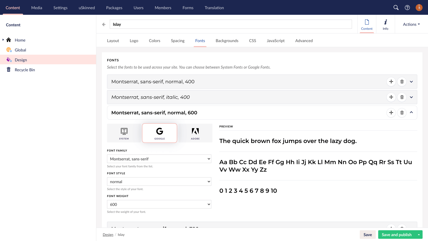428x241 pixels.
Task: Select the Google font provider
Action: coord(159,133)
